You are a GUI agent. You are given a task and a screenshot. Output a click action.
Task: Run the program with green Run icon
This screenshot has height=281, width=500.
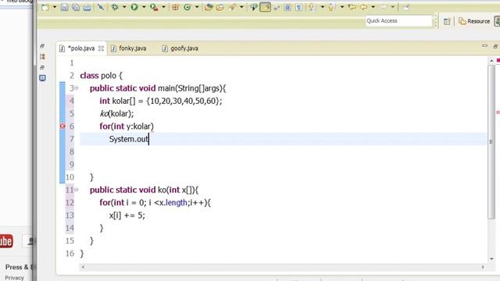134,7
